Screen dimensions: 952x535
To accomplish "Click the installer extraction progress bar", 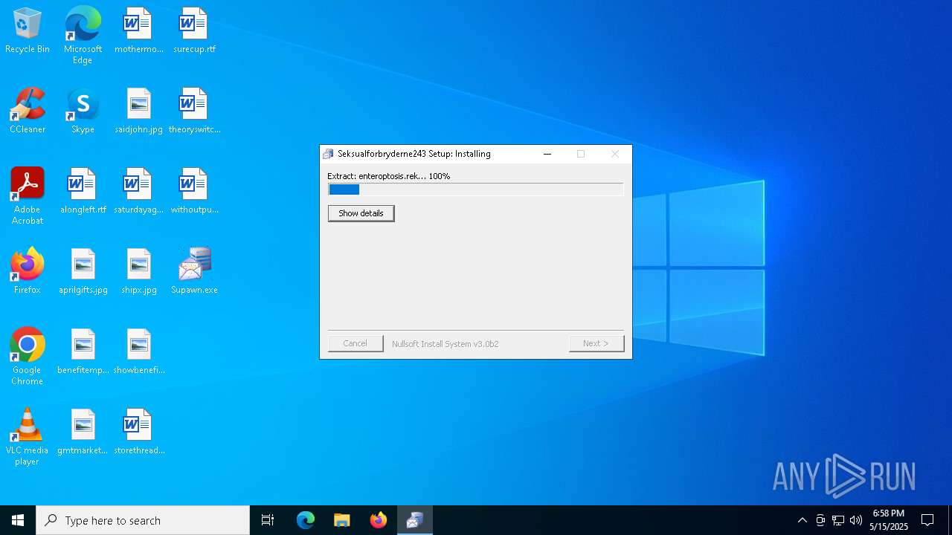I will 475,189.
